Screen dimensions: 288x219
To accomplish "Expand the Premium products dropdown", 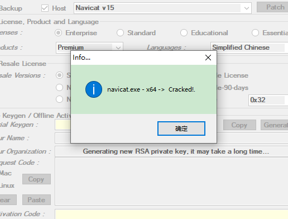I will [x=89, y=47].
